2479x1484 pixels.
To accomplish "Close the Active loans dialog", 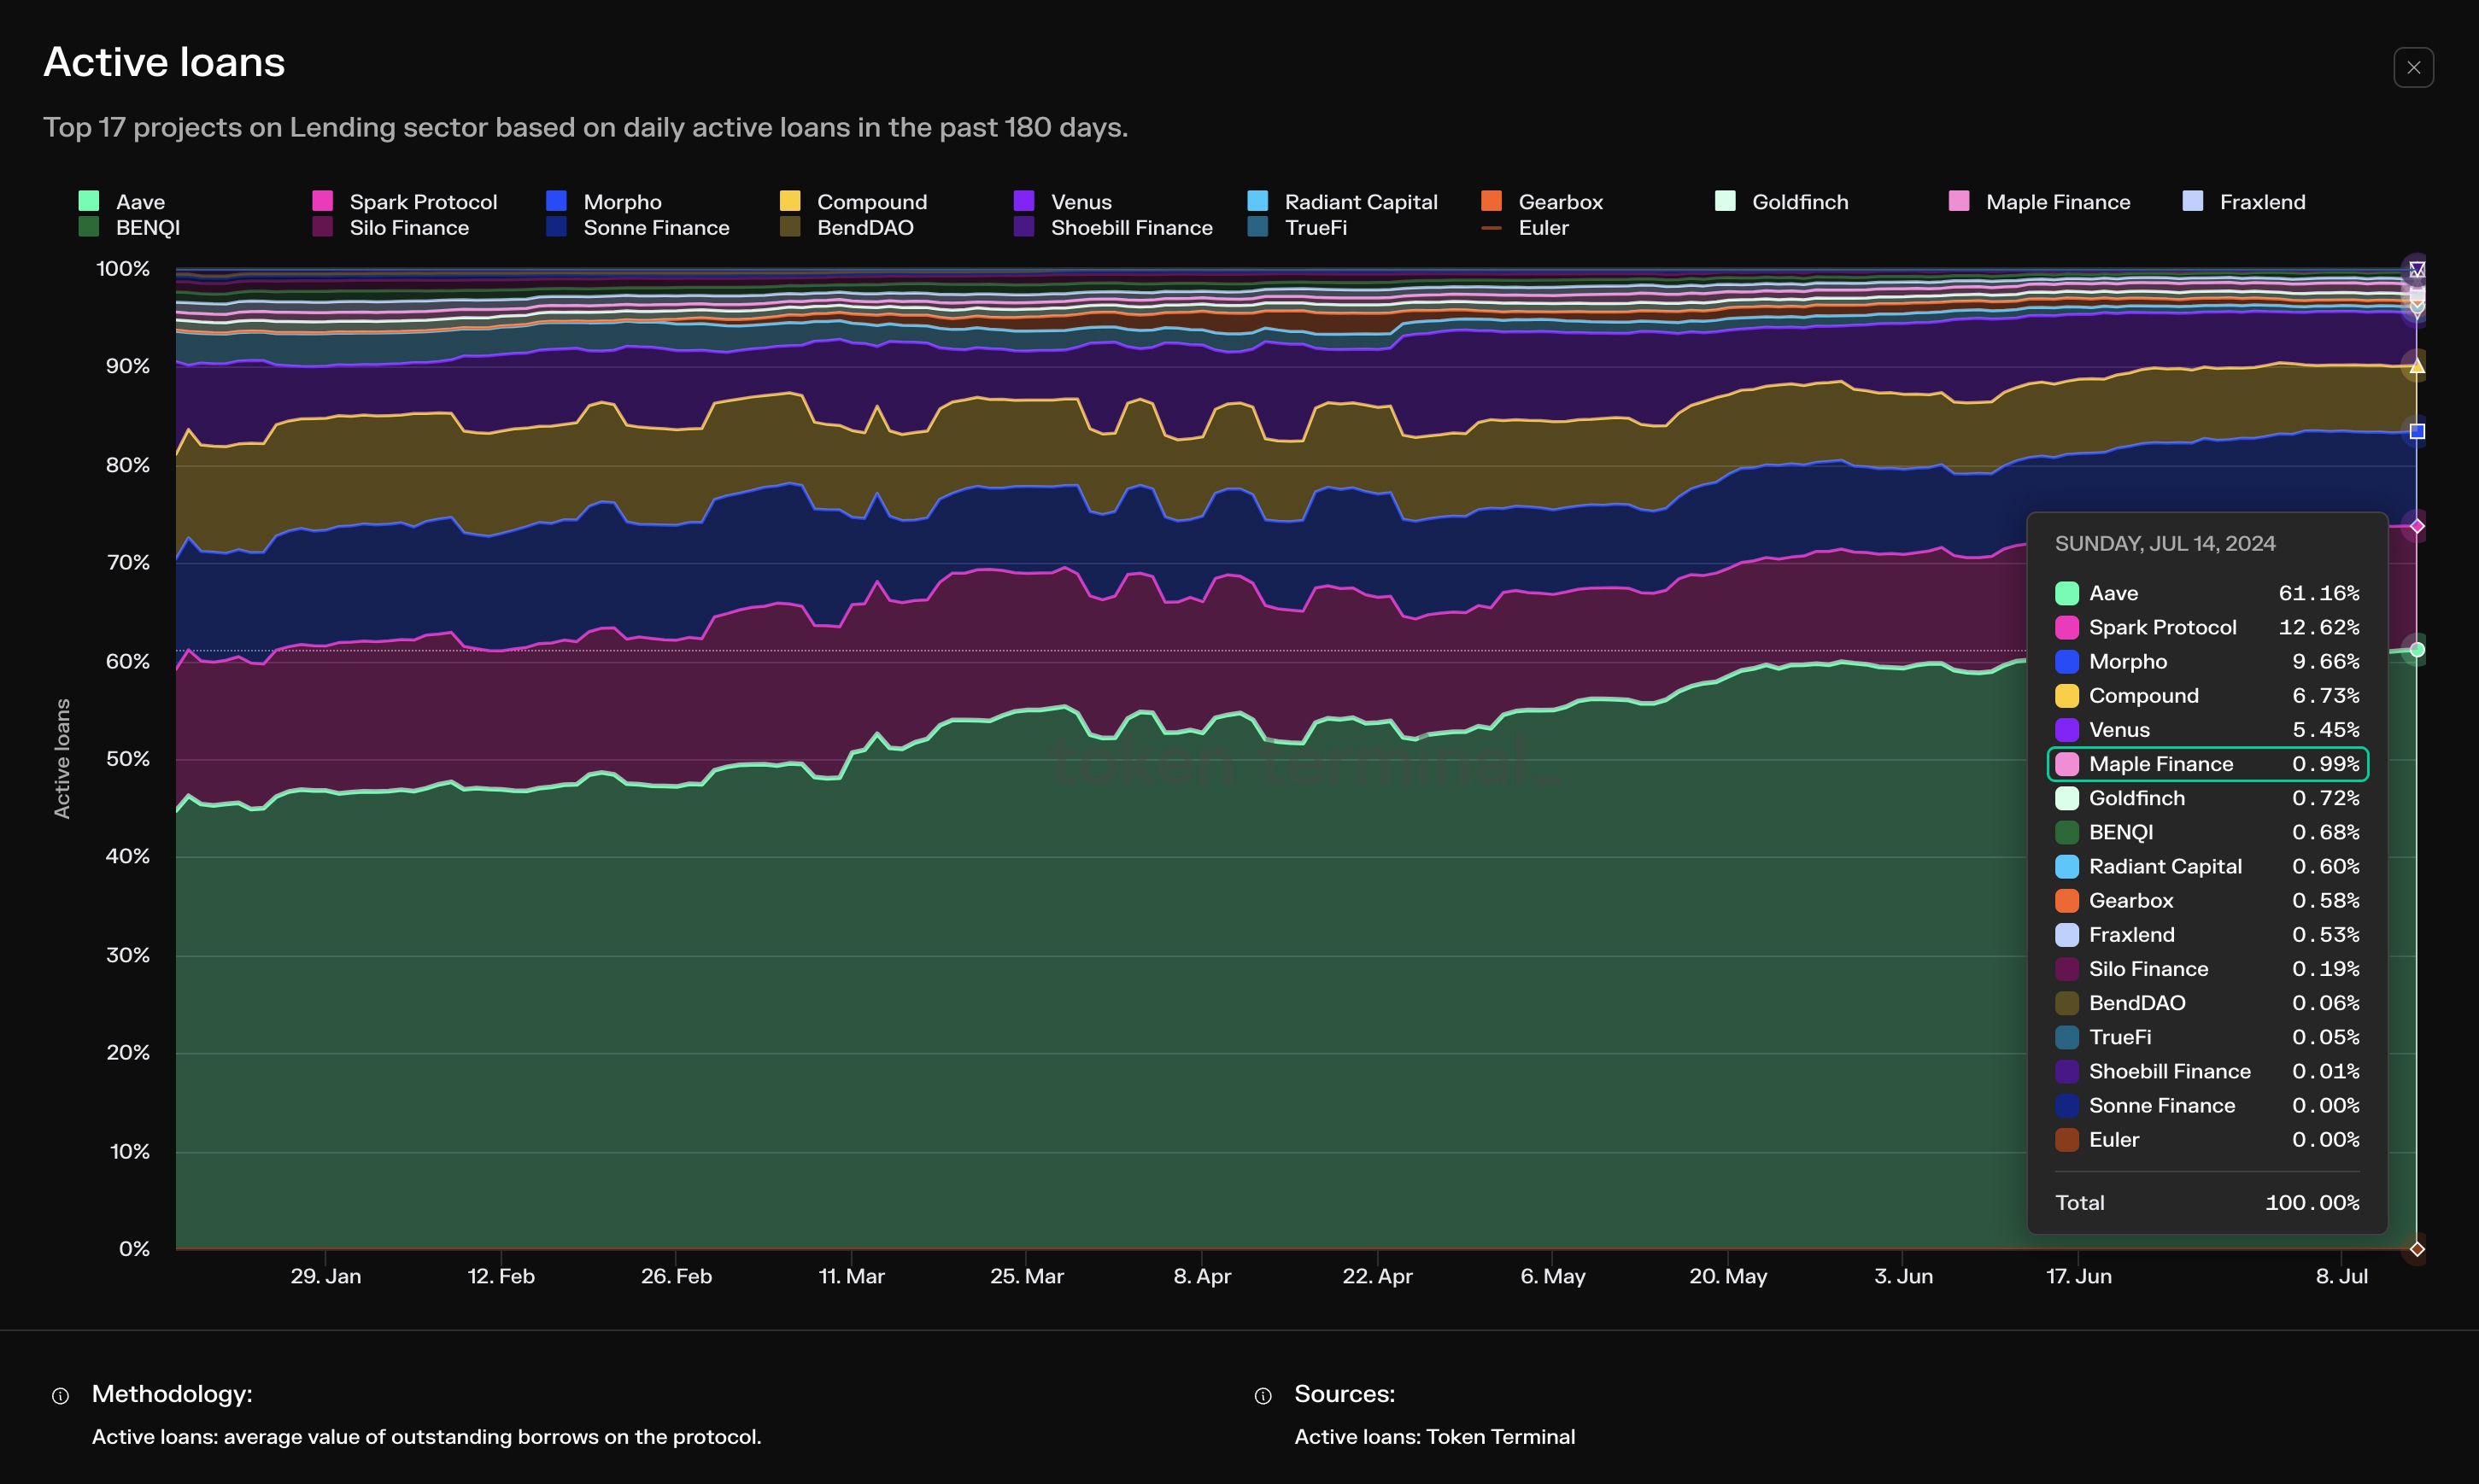I will 2413,68.
